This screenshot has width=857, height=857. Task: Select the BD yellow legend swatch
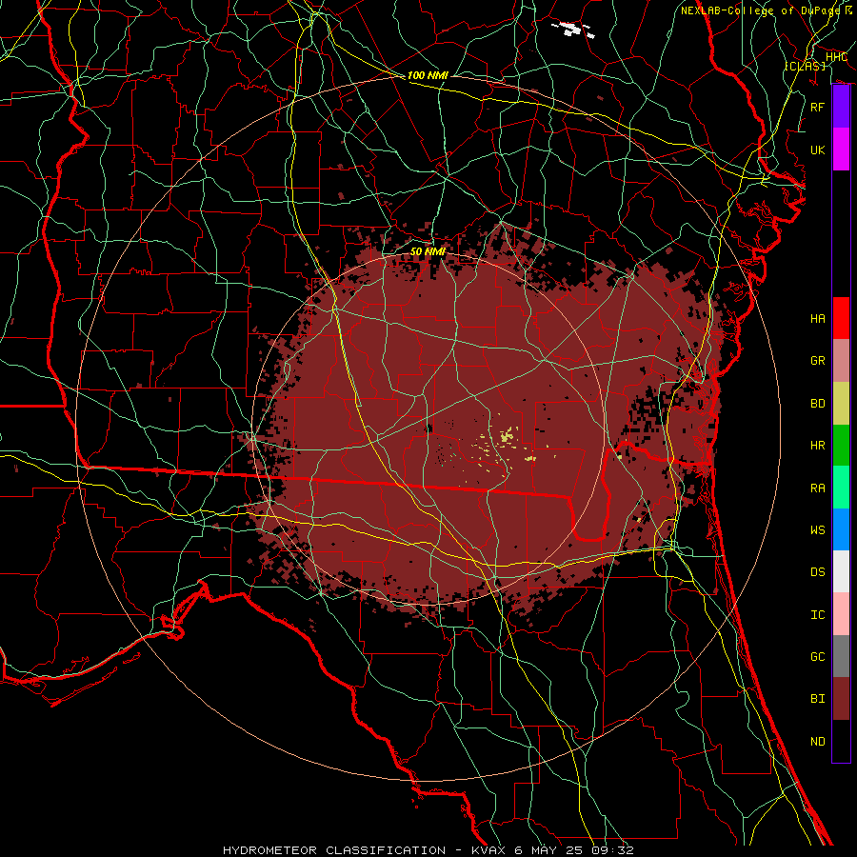(x=841, y=404)
